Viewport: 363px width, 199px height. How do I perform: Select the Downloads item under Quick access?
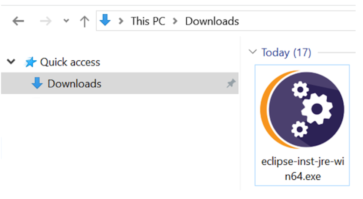120,83
